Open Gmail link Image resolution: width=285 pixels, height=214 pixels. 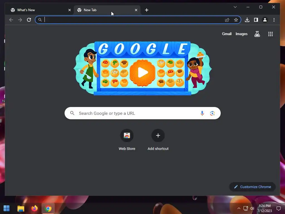click(227, 34)
